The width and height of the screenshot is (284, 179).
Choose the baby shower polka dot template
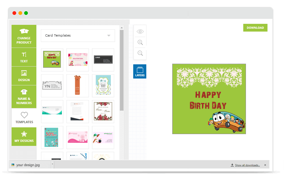(x=103, y=86)
